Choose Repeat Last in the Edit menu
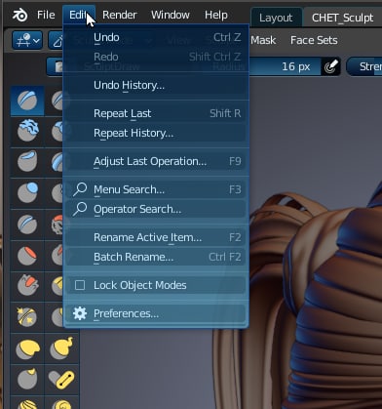 156,113
